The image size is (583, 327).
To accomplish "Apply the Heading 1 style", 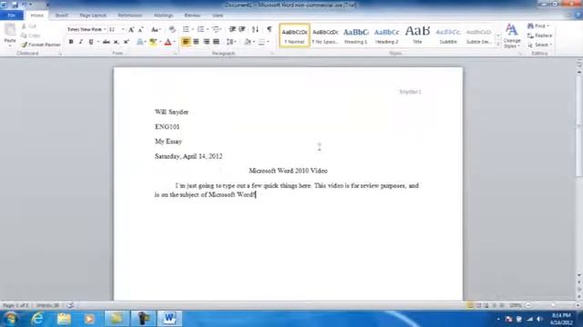I will pos(356,35).
